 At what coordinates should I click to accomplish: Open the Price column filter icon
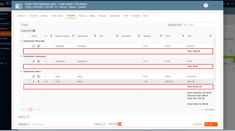[183, 36]
